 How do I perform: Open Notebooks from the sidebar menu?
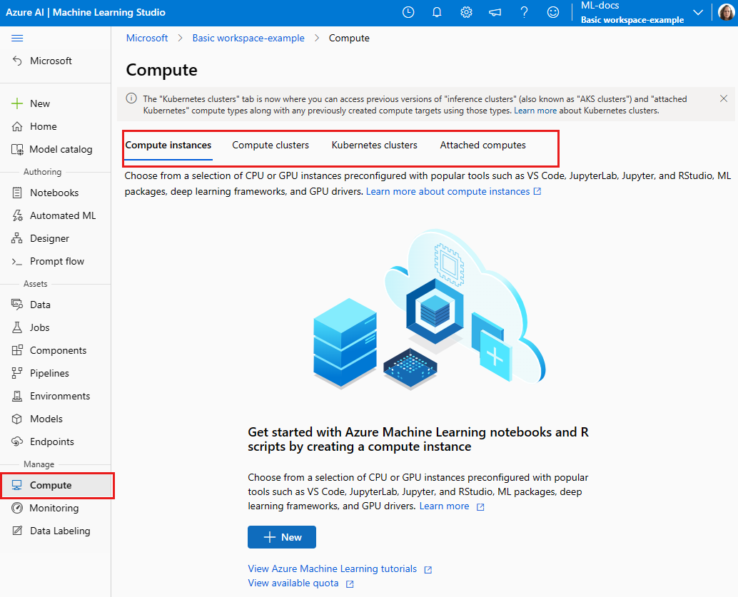tap(56, 193)
